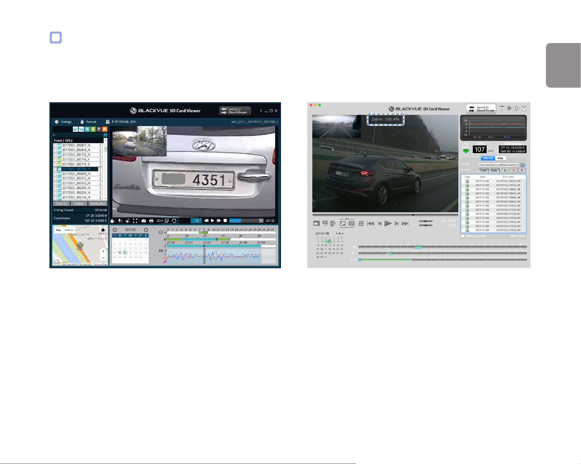Open the options dots for 20170321_082845_N

tap(100, 150)
